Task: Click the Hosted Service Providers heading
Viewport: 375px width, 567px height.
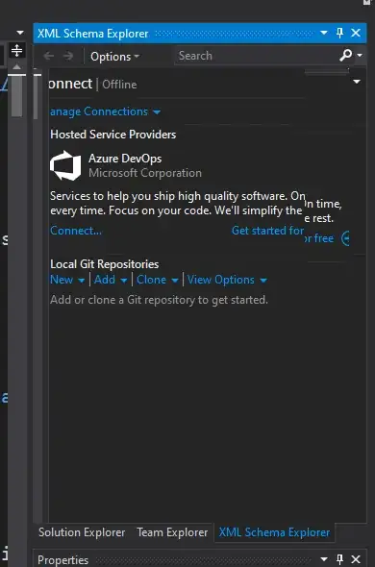Action: click(x=112, y=135)
